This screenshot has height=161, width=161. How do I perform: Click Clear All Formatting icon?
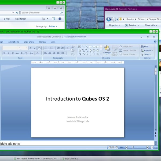click(39, 48)
